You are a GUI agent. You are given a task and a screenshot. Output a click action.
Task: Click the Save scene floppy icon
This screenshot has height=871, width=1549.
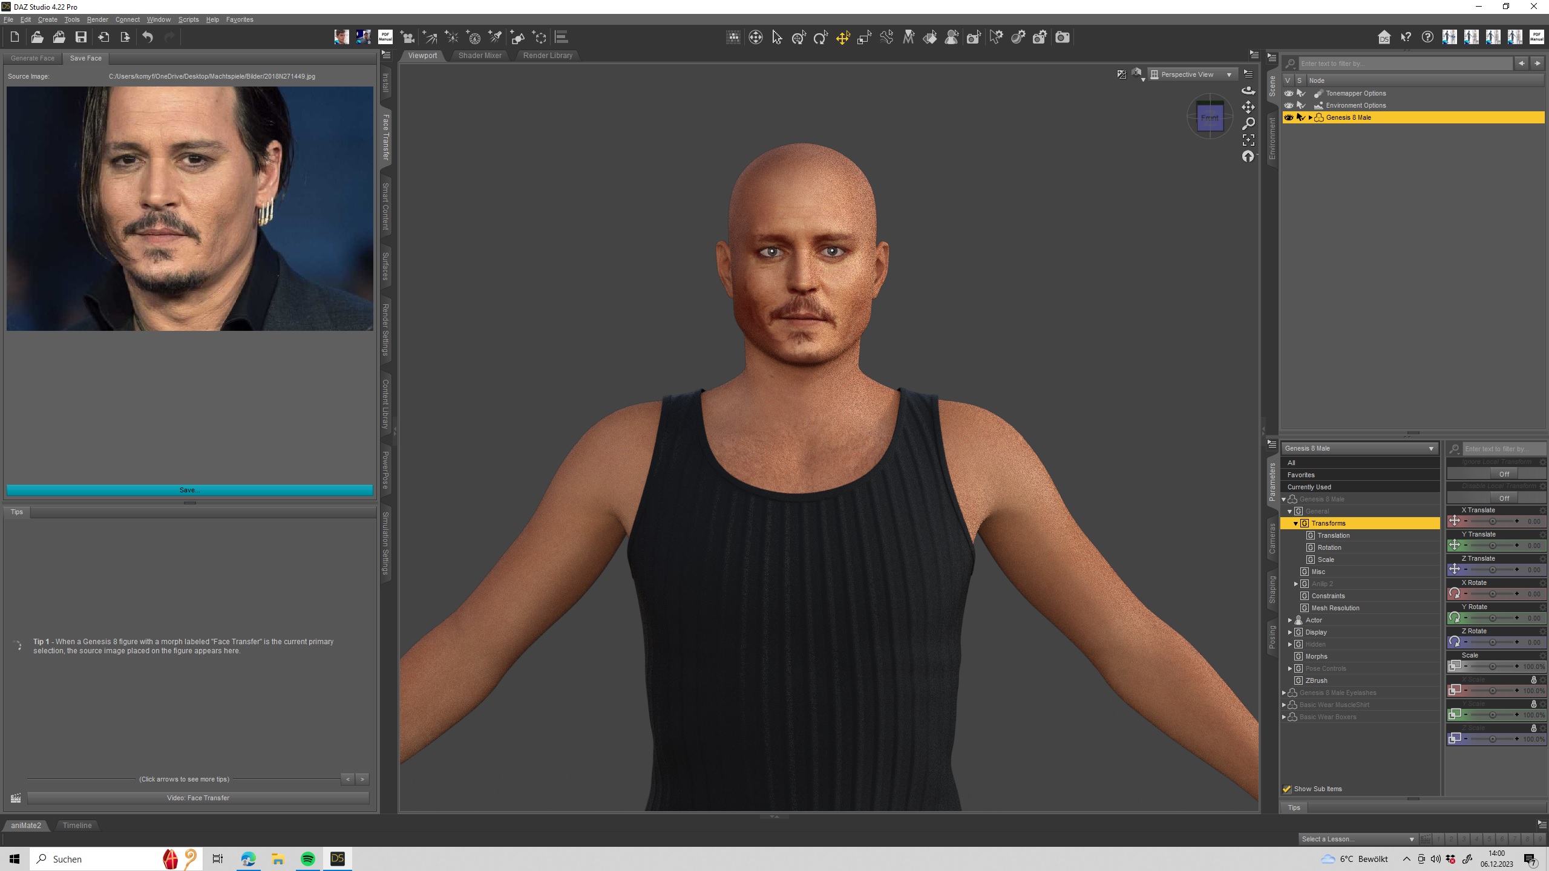[x=80, y=38]
